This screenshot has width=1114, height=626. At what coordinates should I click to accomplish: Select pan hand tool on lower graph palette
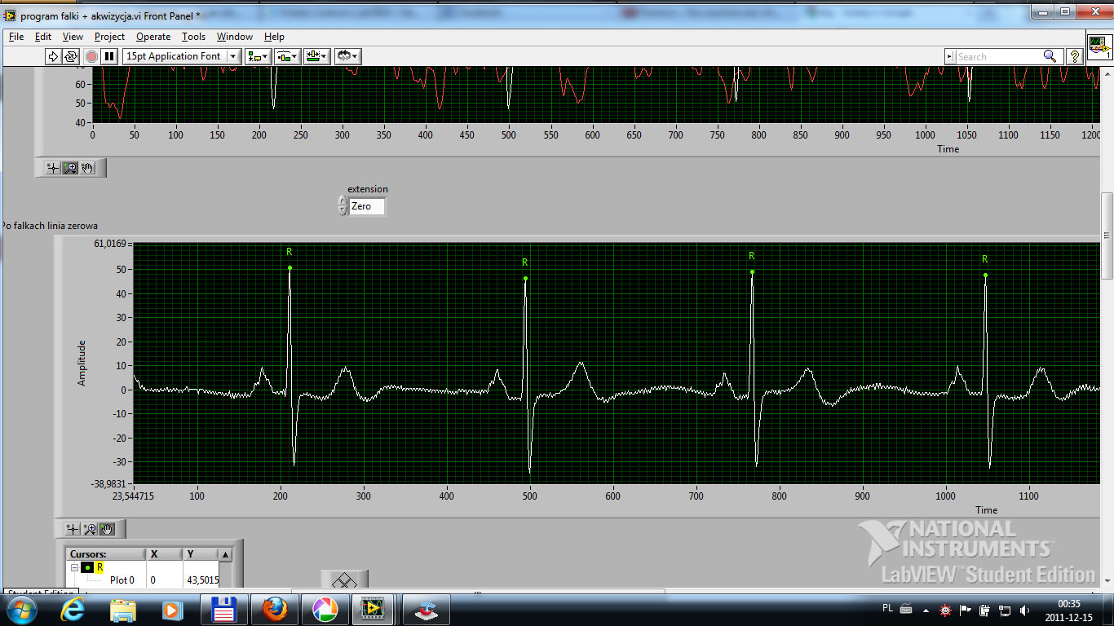point(107,529)
